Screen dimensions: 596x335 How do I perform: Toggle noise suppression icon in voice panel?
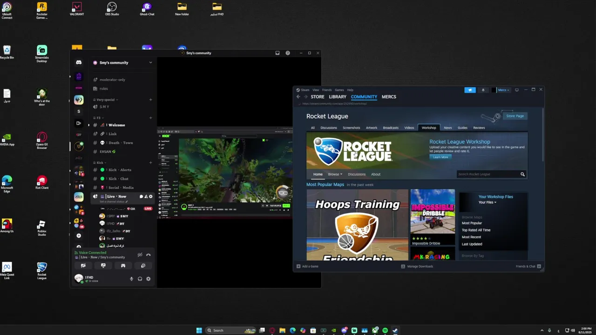[140, 255]
